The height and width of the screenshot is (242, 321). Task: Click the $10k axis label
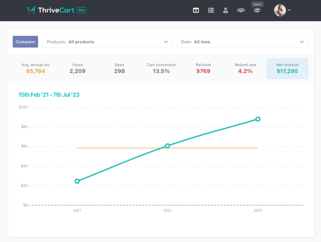(x=23, y=107)
